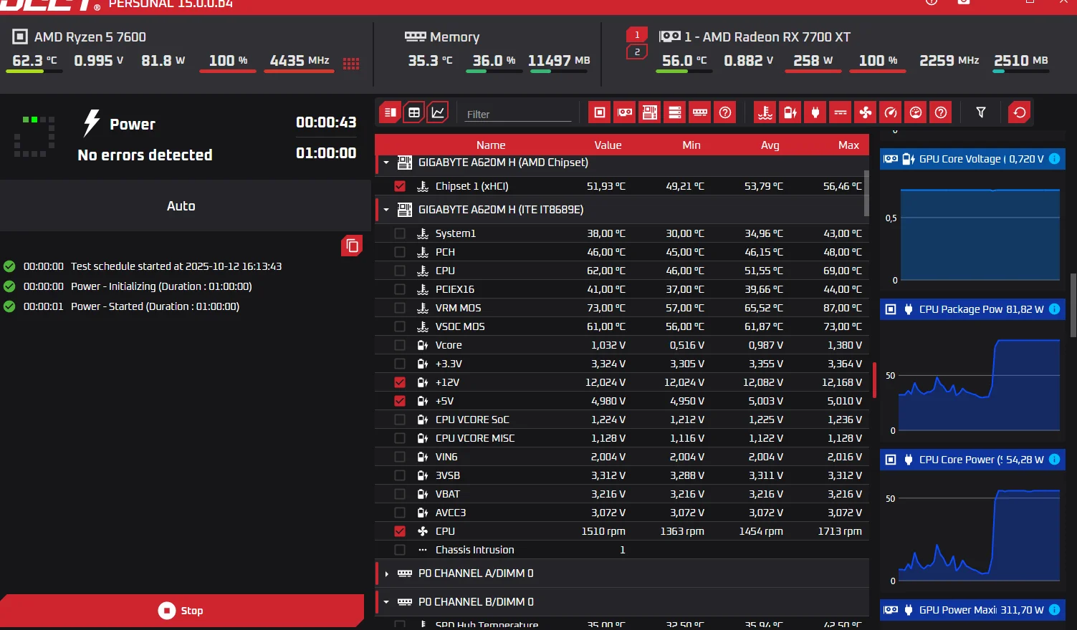Uncheck the CPU fan rpm sensor
Viewport: 1077px width, 630px height.
pos(400,531)
